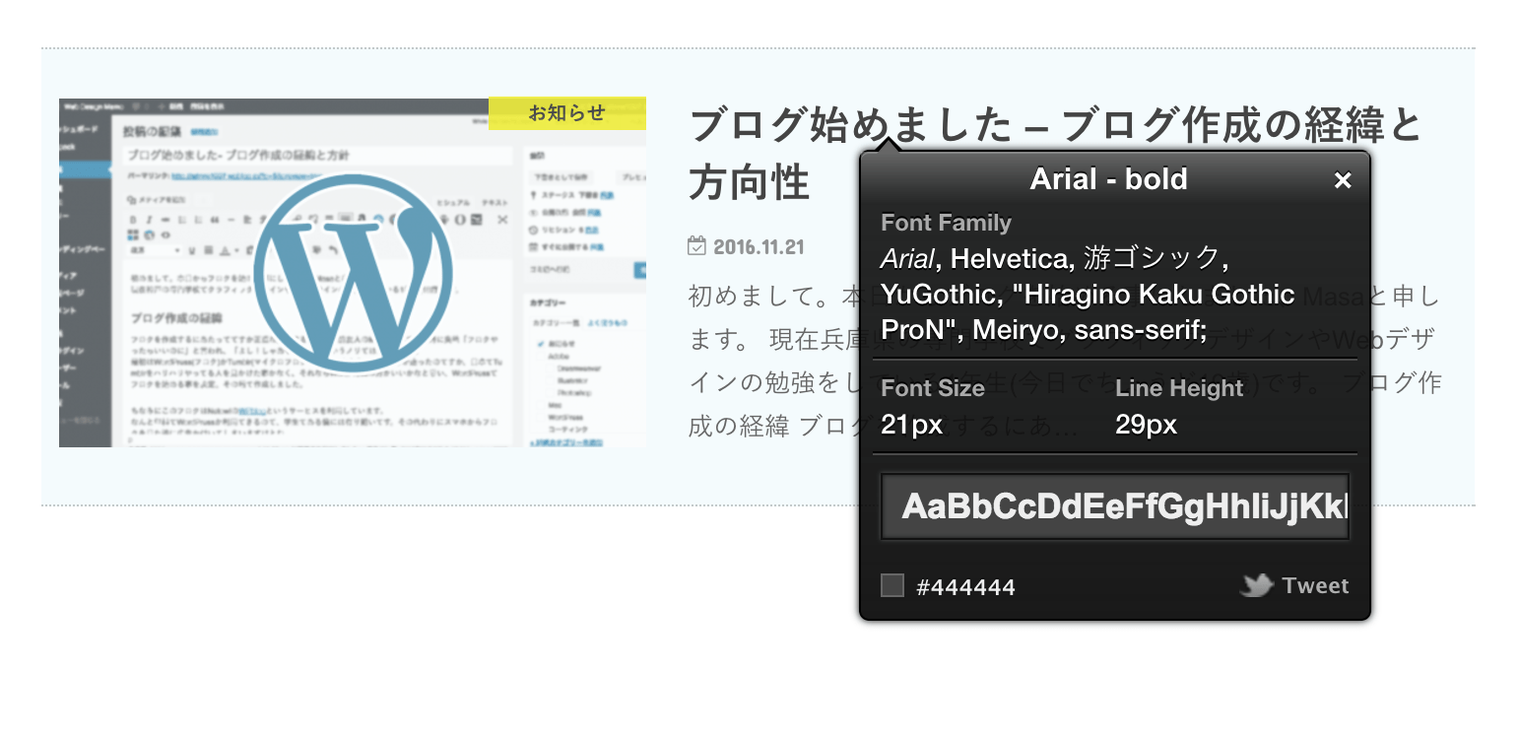Click the AaBbCcDdEeFf font preview field
Viewport: 1519px width, 737px height.
point(1114,506)
